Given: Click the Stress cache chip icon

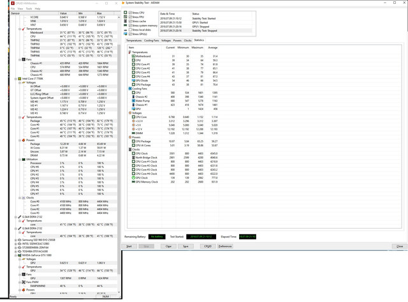Looking at the screenshot, I should click(x=126, y=21).
